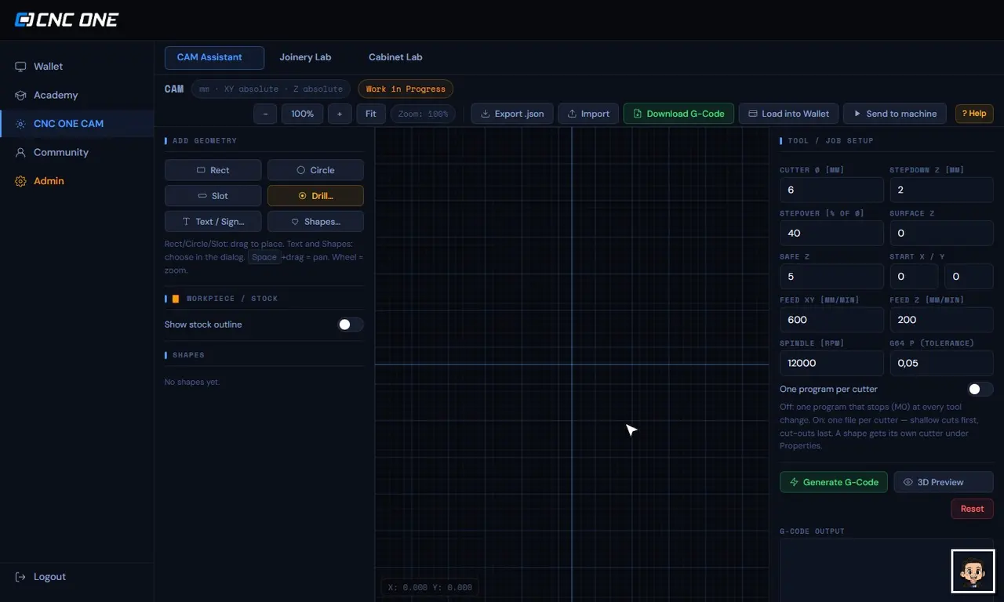Click the Fit zoom button
This screenshot has width=1004, height=602.
pos(371,114)
